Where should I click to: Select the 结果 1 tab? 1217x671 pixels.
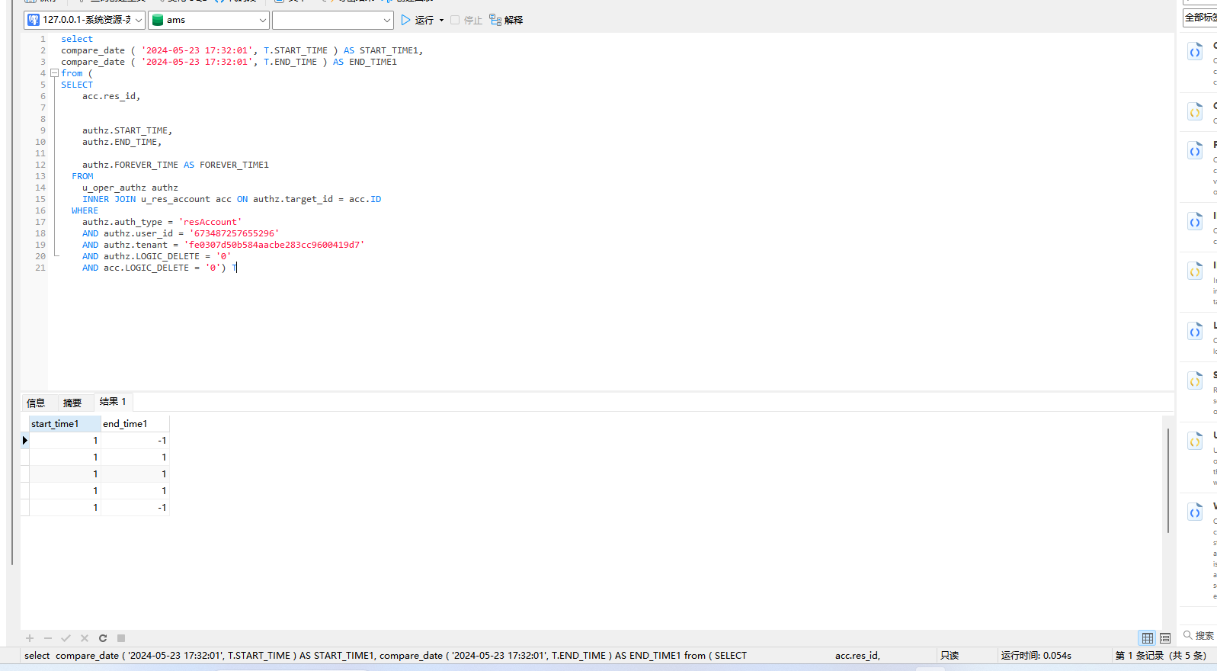coord(113,402)
